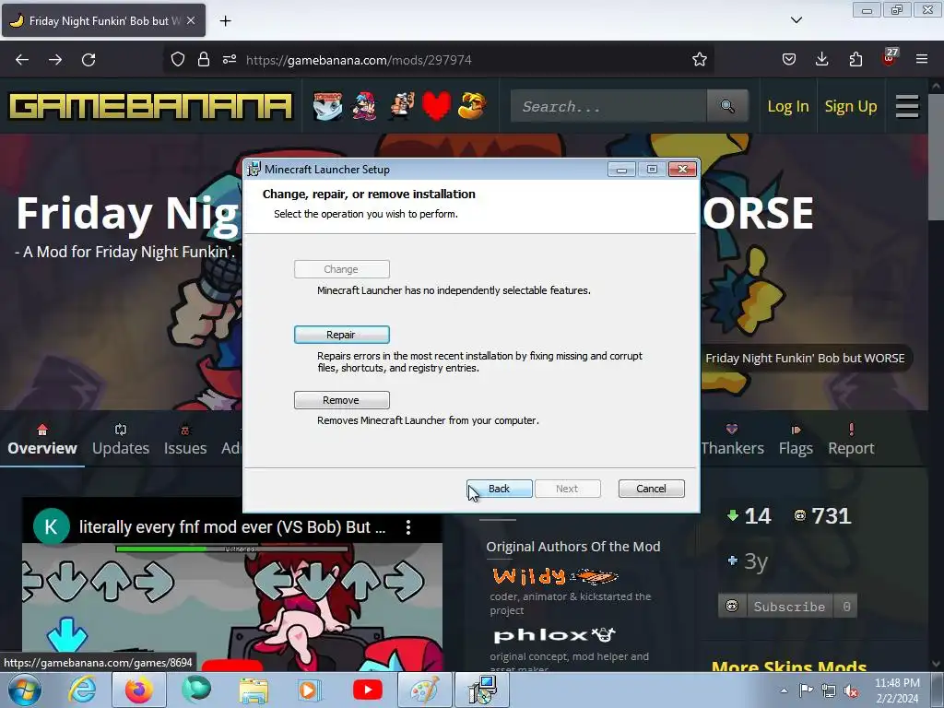Open the phlox author profile

click(x=554, y=635)
